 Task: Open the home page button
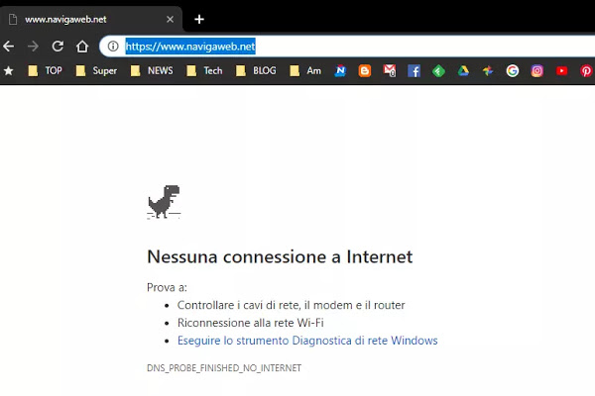(x=82, y=47)
